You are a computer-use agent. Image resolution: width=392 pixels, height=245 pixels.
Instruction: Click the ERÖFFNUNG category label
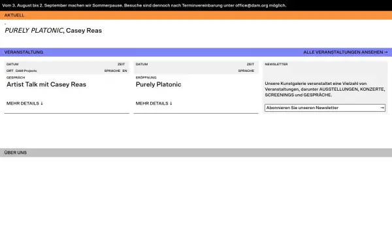click(146, 78)
